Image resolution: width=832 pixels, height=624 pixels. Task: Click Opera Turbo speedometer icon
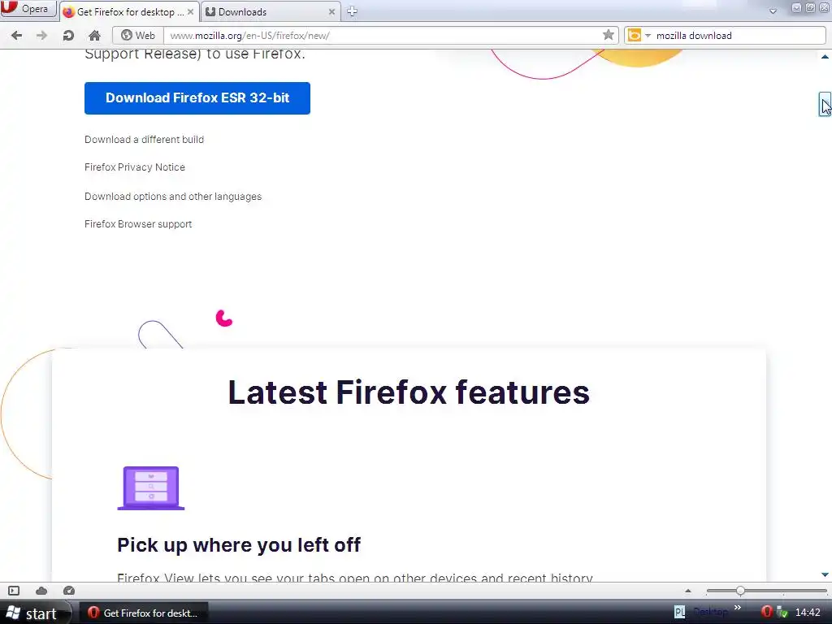(x=69, y=591)
